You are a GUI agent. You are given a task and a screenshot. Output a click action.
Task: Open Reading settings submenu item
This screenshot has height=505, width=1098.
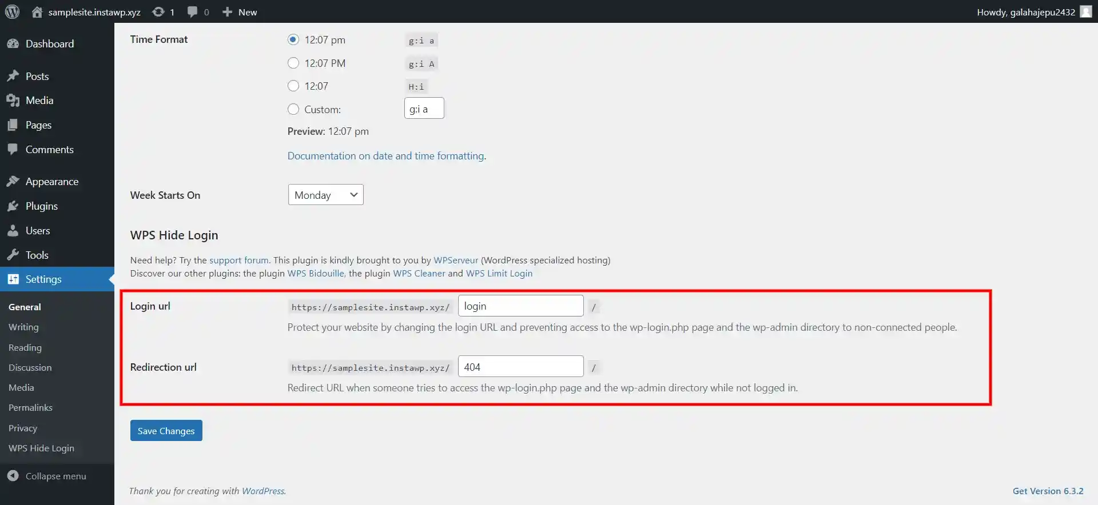point(25,347)
